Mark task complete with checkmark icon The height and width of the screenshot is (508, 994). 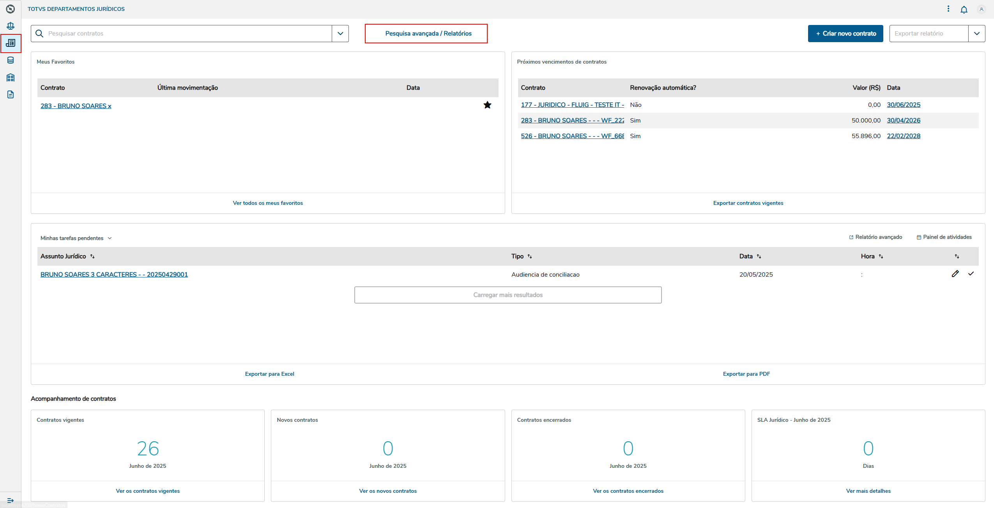tap(971, 274)
